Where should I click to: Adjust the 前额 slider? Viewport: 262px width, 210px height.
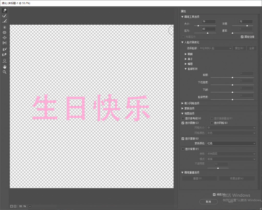(232, 77)
